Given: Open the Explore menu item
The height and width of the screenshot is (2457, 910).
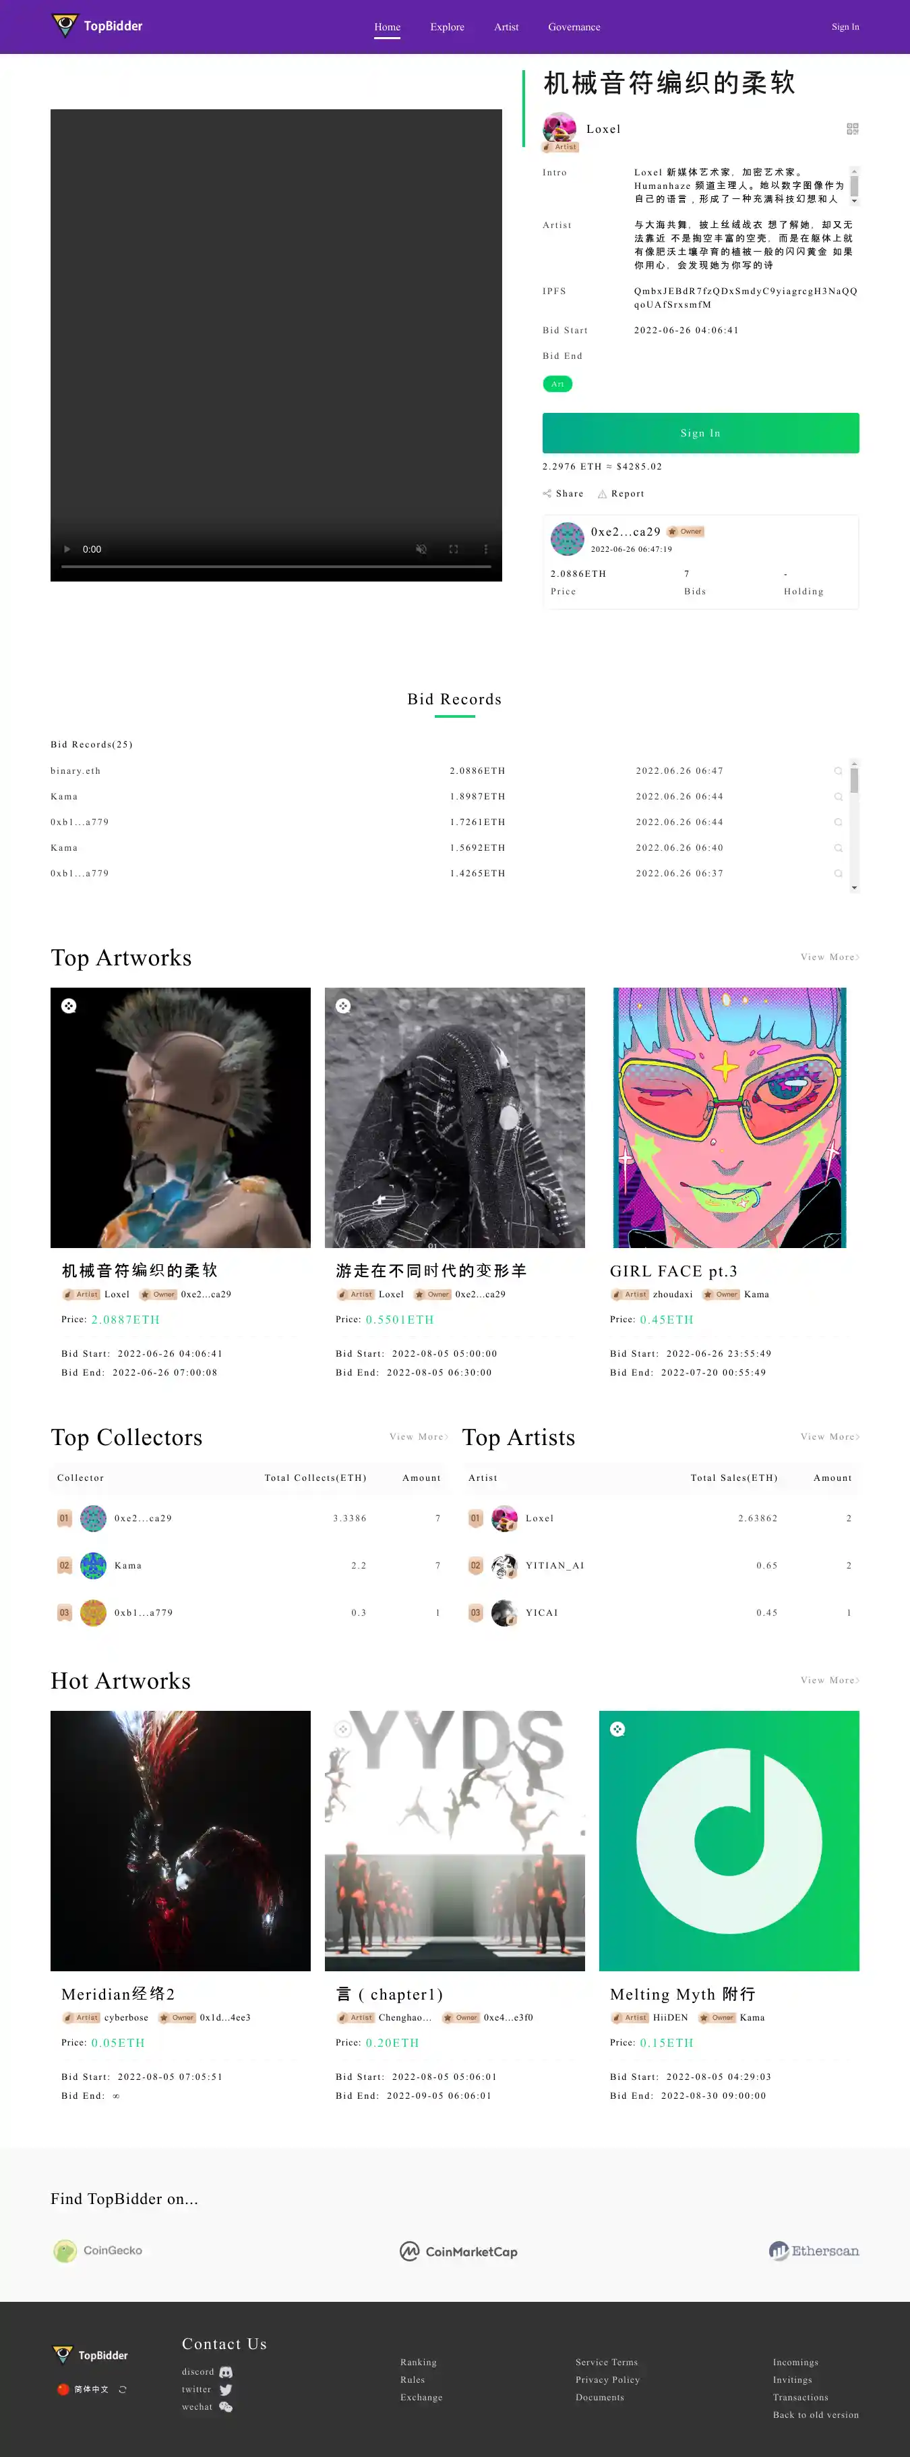Looking at the screenshot, I should tap(447, 27).
